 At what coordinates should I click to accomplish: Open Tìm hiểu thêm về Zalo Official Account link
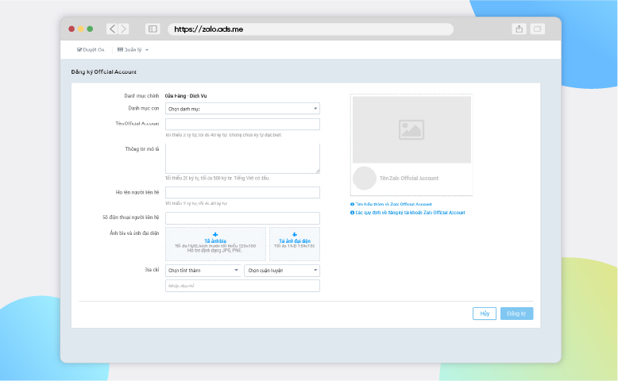tap(394, 204)
